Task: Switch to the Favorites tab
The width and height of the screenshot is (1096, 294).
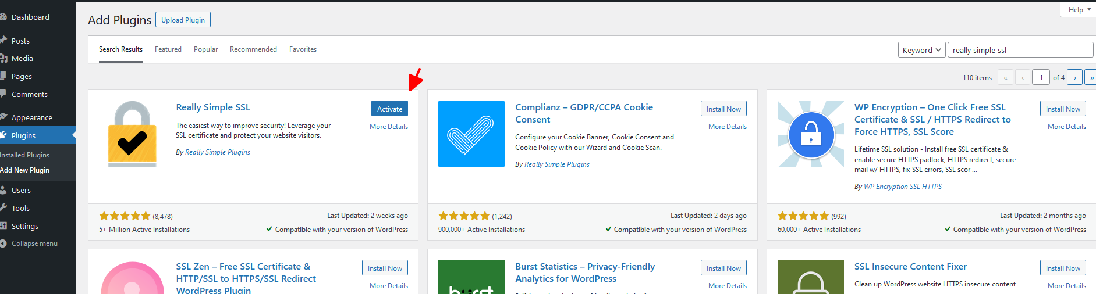Action: 303,49
